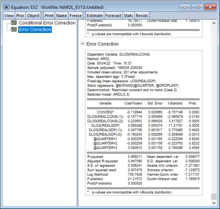Image resolution: width=220 pixels, height=209 pixels.
Task: Click the Error Correction table icon
Action: (14, 29)
